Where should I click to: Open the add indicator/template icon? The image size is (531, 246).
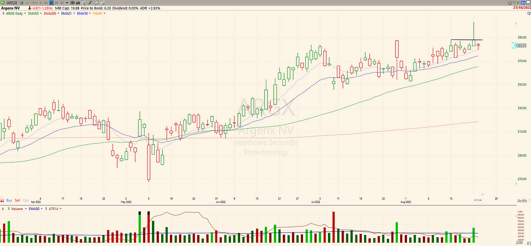click(x=84, y=3)
